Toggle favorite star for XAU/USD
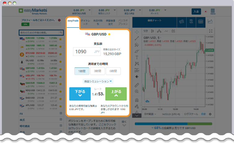Image resolution: width=234 pixels, height=143 pixels. [x=60, y=47]
